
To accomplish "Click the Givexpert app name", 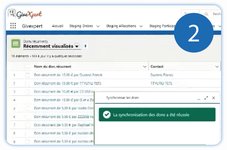I will [x=32, y=26].
